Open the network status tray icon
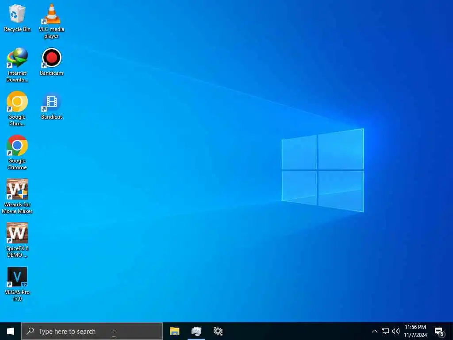This screenshot has height=340, width=453. coord(385,331)
